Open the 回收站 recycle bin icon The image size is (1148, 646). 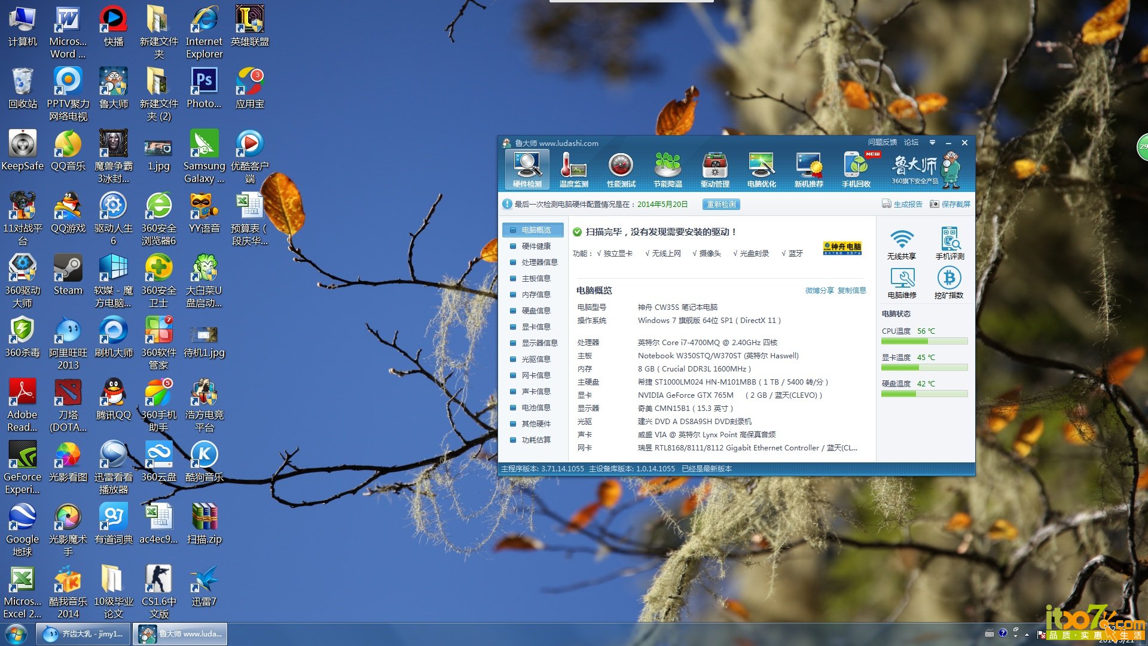point(23,89)
